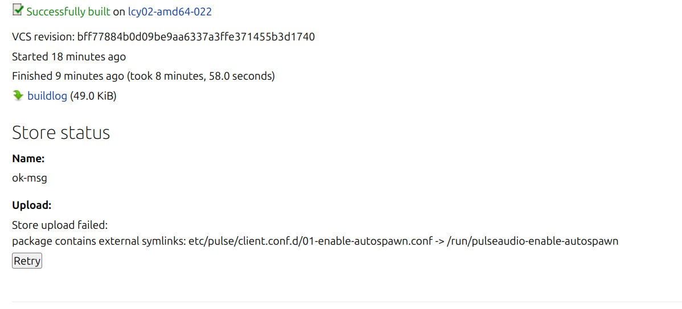Screen dimensions: 682x309
Task: Open the buildlog link
Action: coord(47,96)
